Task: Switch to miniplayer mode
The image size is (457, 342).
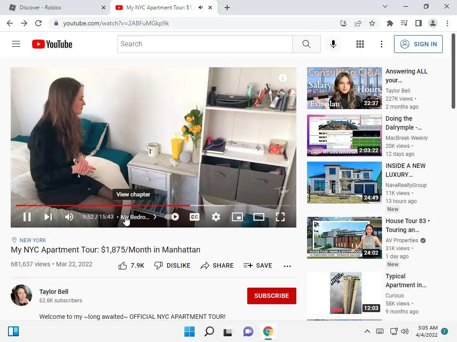Action: point(237,217)
